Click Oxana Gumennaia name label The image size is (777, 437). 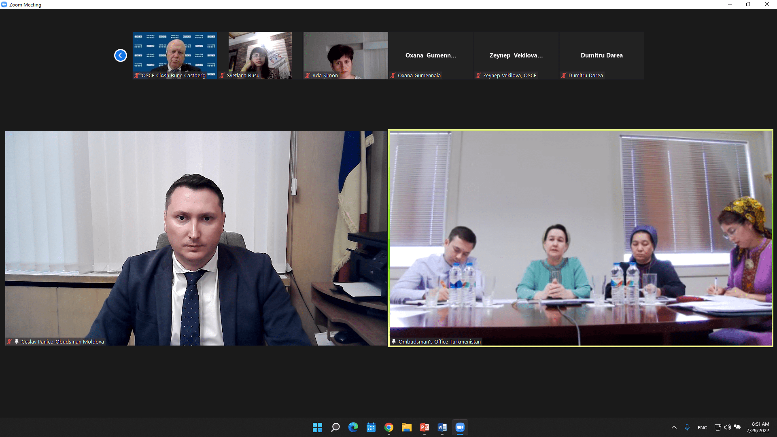419,75
